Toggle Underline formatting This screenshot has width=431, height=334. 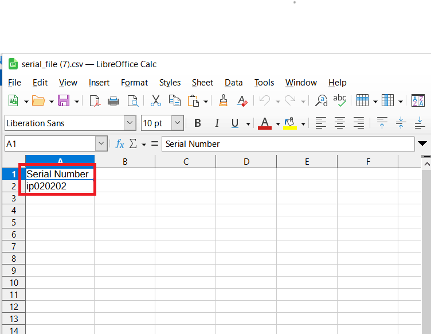coord(235,123)
